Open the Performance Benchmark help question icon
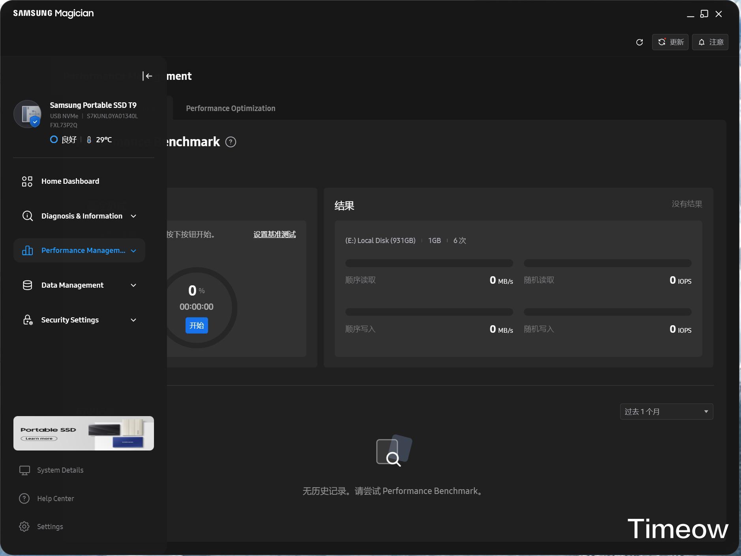Screen dimensions: 741x556 point(231,142)
